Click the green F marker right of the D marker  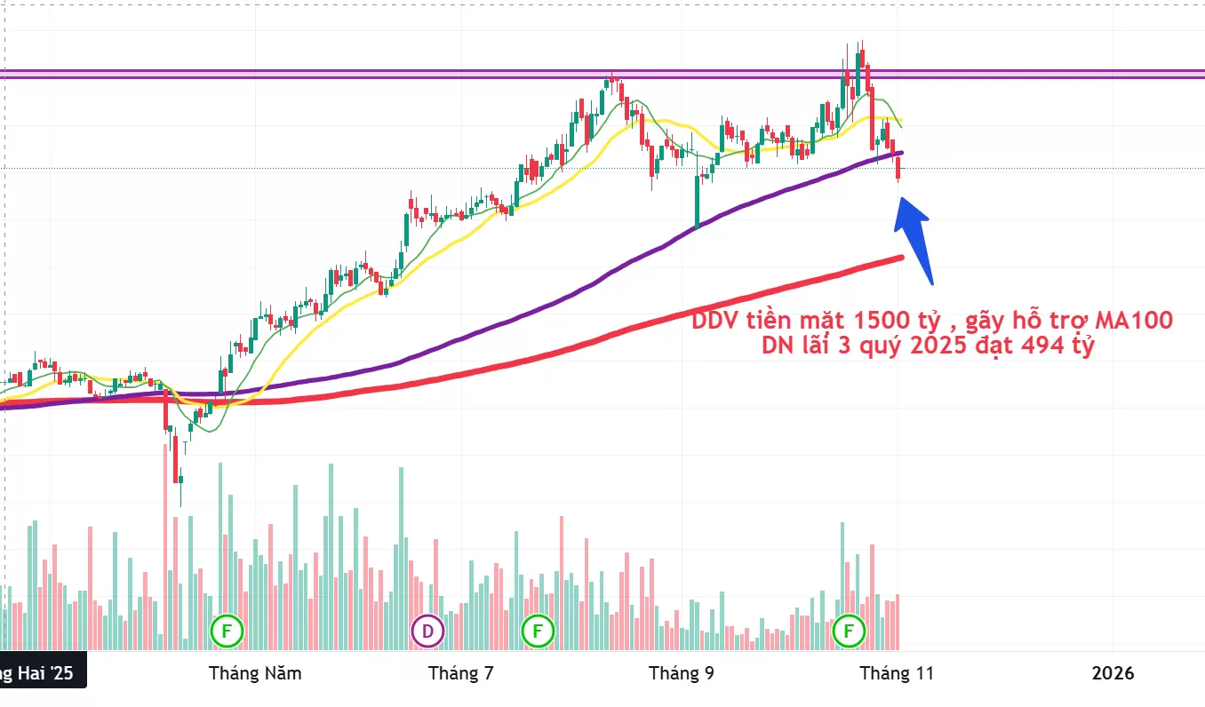tap(538, 632)
